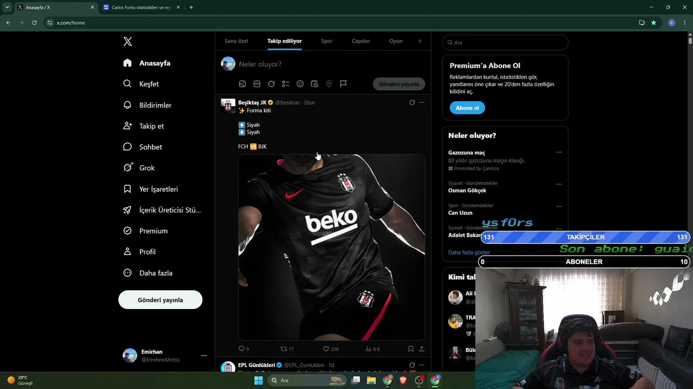
Task: Add a new timeline tab with plus
Action: [420, 41]
